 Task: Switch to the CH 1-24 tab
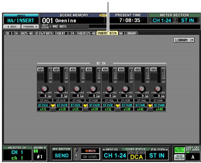[x=11, y=33]
